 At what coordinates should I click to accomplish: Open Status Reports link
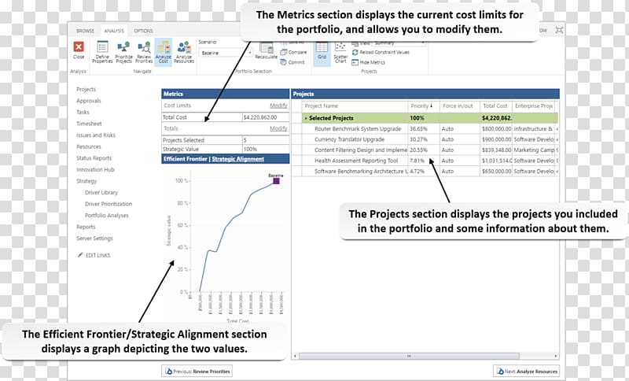pos(94,157)
